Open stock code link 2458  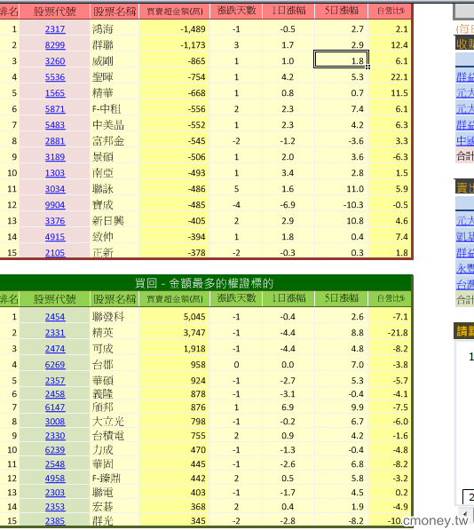click(55, 394)
